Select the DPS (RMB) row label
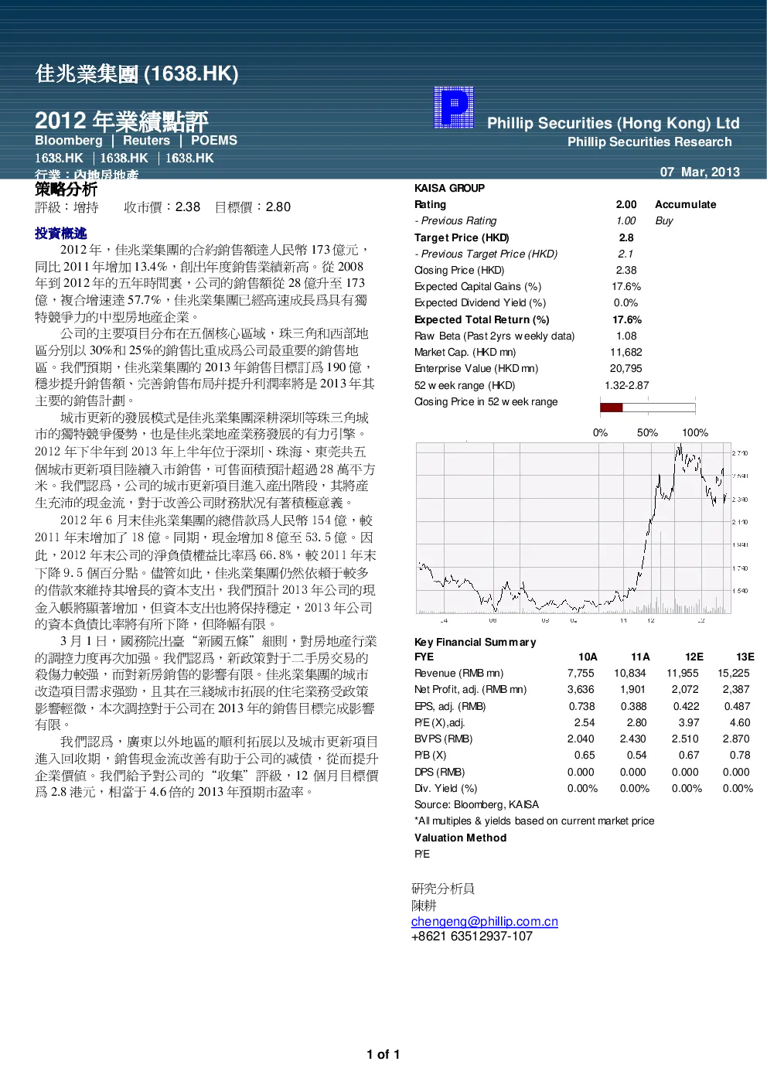The width and height of the screenshot is (767, 1085). pos(439,772)
